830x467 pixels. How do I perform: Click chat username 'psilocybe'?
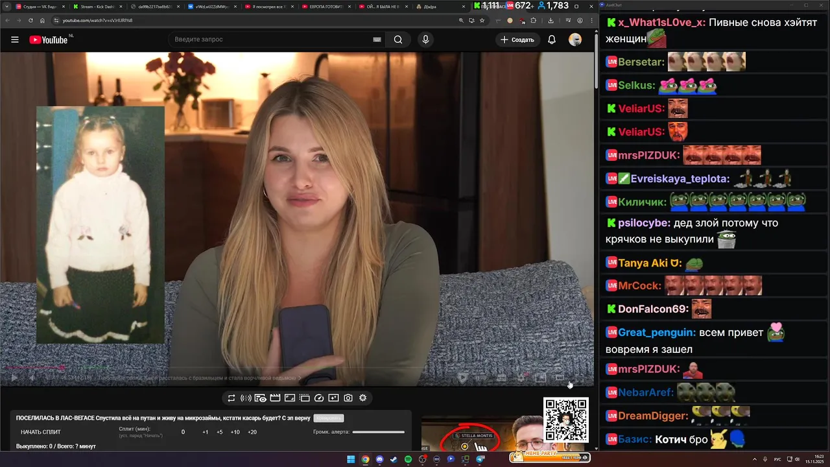pos(643,223)
